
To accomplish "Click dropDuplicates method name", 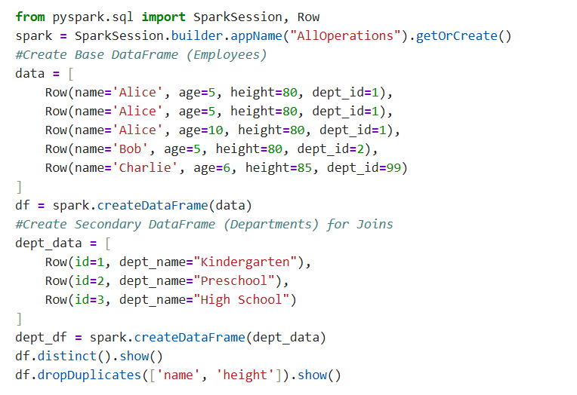I will (89, 375).
